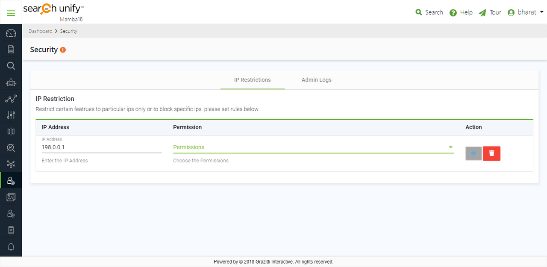547x267 pixels.
Task: Click the Dashboard breadcrumb link
Action: click(x=40, y=31)
